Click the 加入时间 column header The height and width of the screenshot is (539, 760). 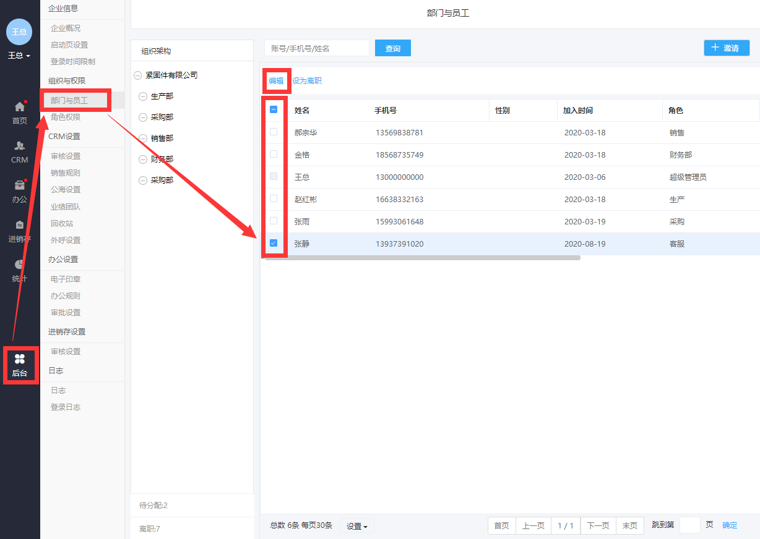[x=578, y=111]
